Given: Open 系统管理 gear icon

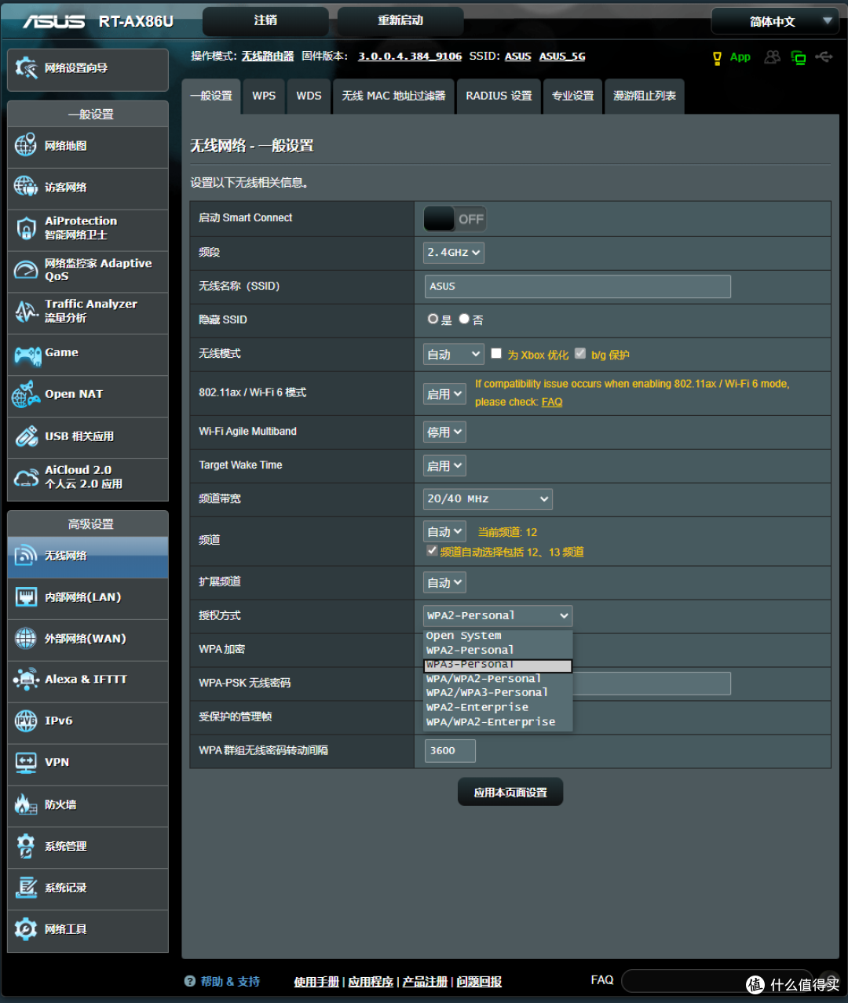Looking at the screenshot, I should (26, 846).
